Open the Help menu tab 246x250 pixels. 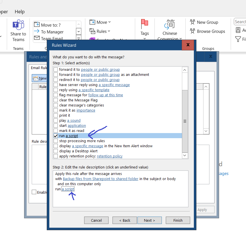[x=20, y=12]
